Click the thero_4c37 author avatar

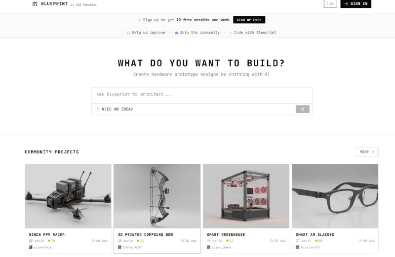click(x=119, y=247)
